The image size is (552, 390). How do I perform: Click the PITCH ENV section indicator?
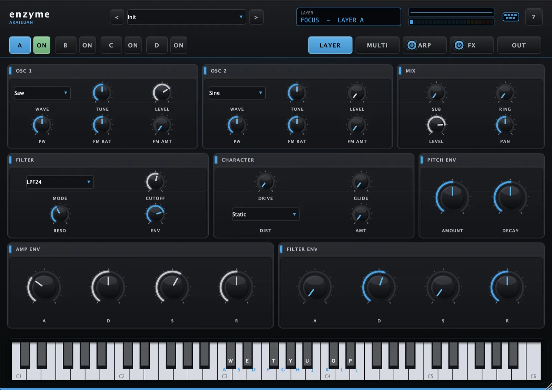coord(422,160)
